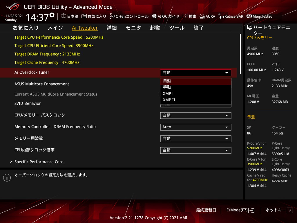Viewport: 297px width, 223px height.
Task: Click 154 pts cooler score
Action: pyautogui.click(x=278, y=133)
